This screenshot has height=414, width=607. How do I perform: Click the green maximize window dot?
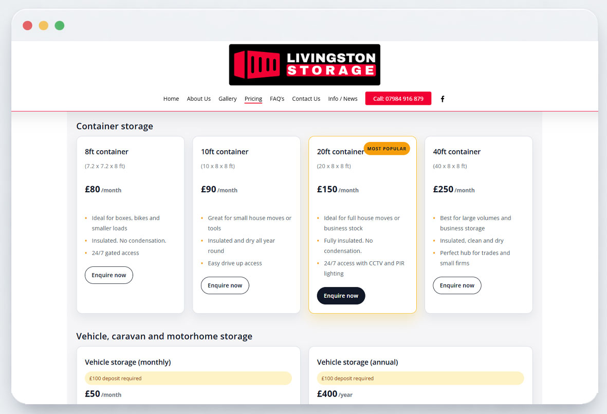coord(60,26)
